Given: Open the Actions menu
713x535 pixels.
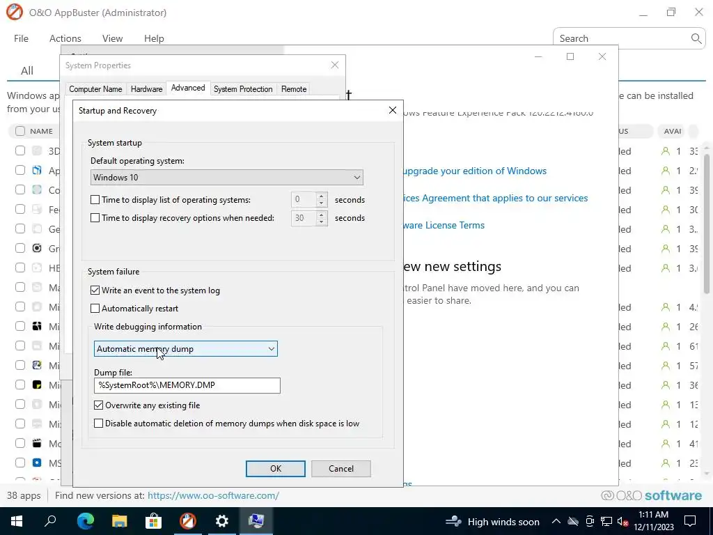Looking at the screenshot, I should click(x=65, y=39).
